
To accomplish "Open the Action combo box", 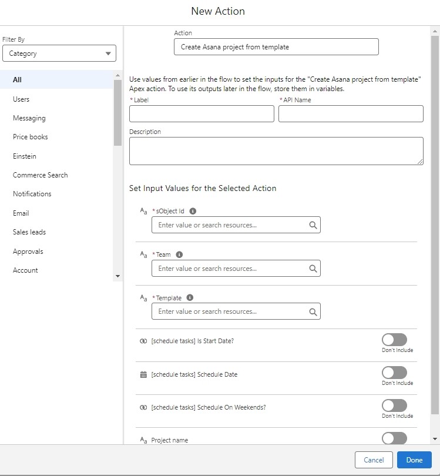I will coord(276,47).
